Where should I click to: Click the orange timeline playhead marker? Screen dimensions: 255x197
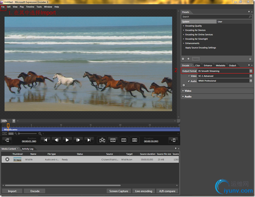pos(8,125)
